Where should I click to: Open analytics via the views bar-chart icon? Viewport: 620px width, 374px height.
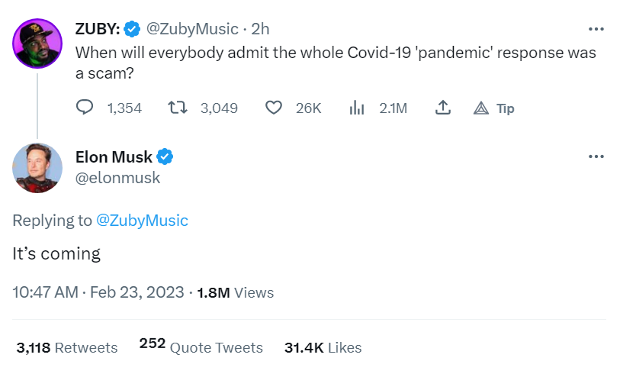pos(356,108)
